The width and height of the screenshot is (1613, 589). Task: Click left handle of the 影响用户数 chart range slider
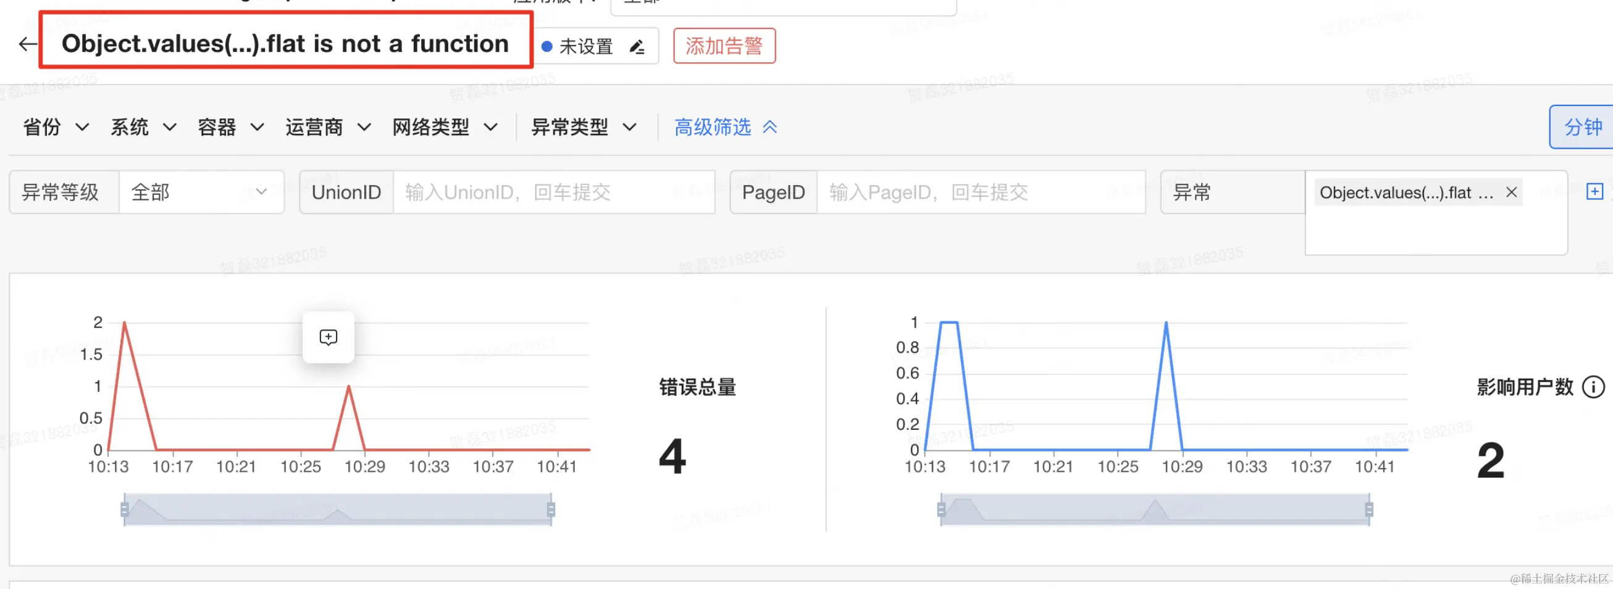(x=941, y=509)
